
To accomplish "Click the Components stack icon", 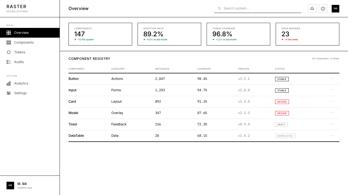I will tap(9, 43).
